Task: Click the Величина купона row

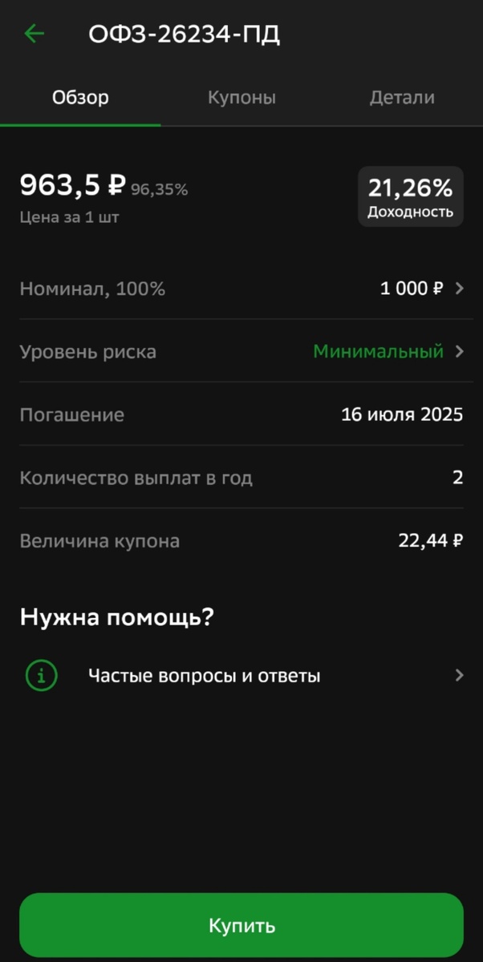Action: point(241,540)
